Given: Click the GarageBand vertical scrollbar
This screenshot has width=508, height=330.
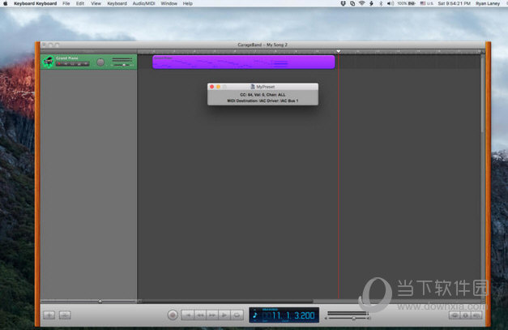Looking at the screenshot, I should click(x=483, y=93).
